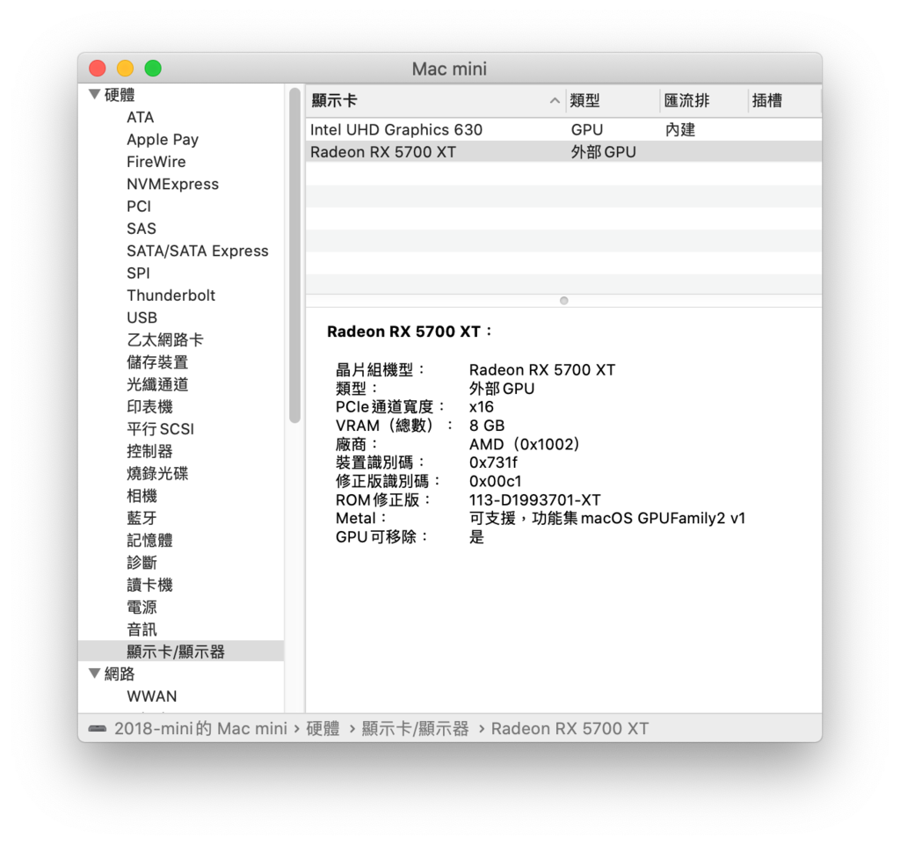Select 讀卡機 in the sidebar
900x845 pixels.
(x=149, y=585)
